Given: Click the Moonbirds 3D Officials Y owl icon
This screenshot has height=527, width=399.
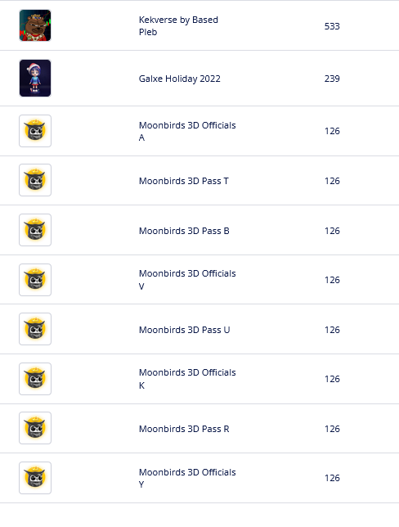Looking at the screenshot, I should 35,478.
